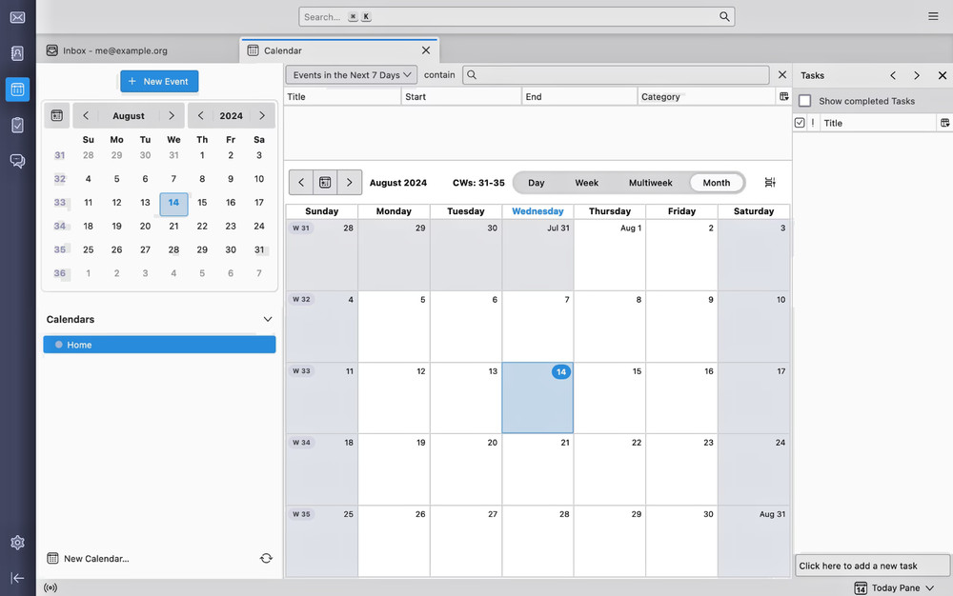Open Thunderbird Settings via the gear icon
This screenshot has height=596, width=953.
[16, 542]
